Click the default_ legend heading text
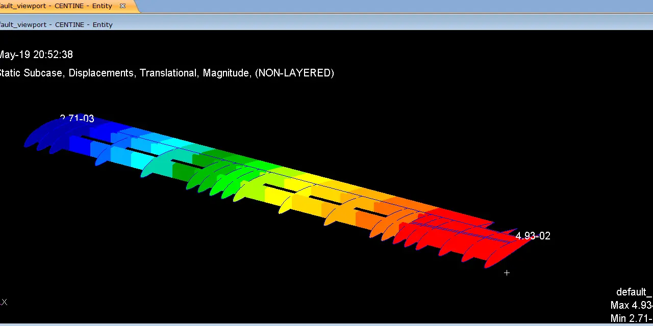 tap(635, 292)
